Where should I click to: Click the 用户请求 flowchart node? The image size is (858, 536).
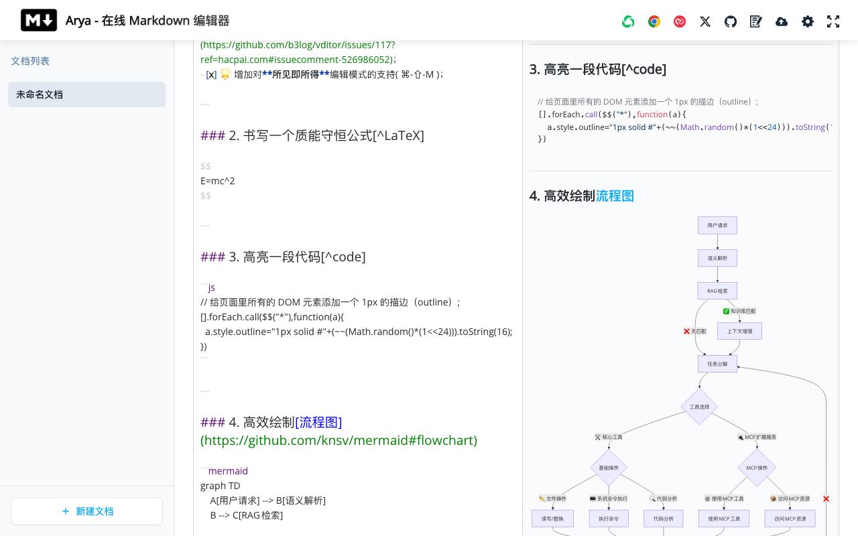pos(717,225)
